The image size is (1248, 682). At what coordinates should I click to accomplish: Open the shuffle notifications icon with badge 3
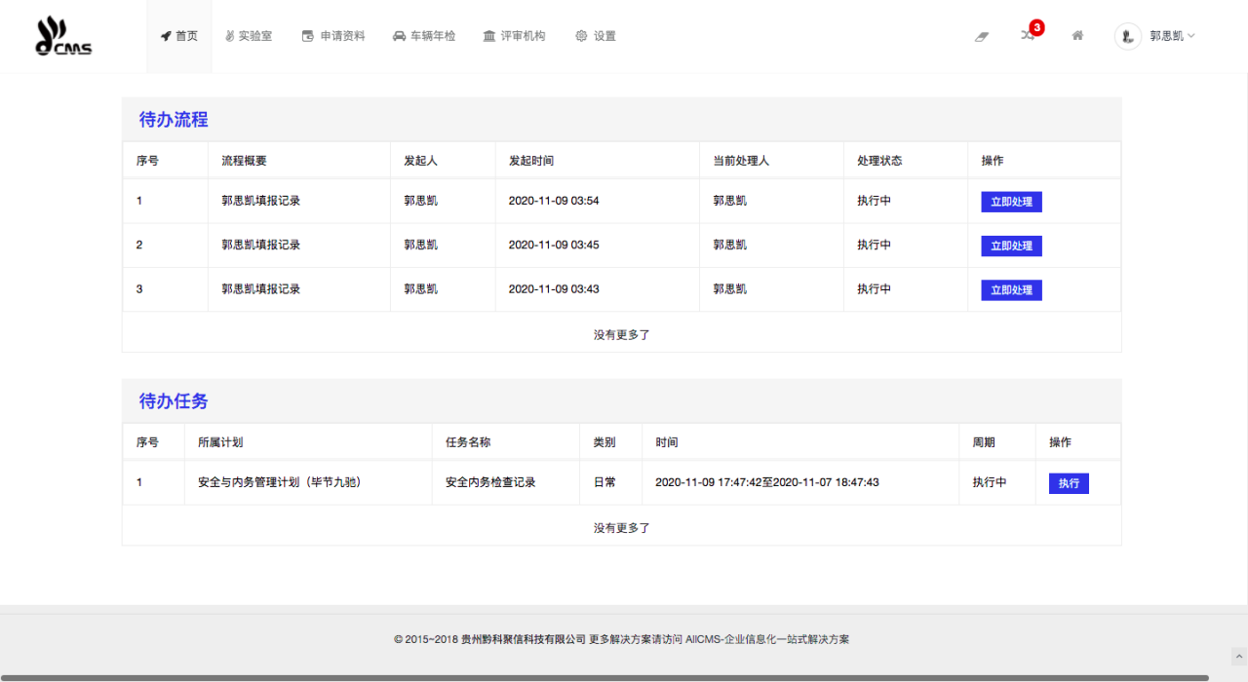tap(1028, 35)
